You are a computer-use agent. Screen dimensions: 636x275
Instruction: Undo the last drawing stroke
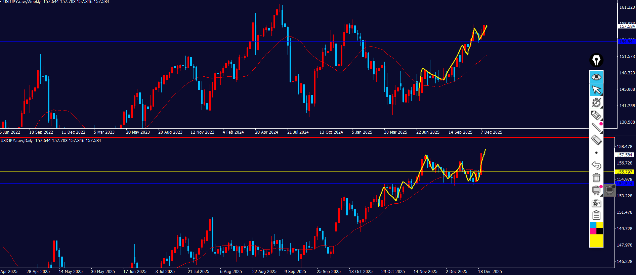pos(596,165)
